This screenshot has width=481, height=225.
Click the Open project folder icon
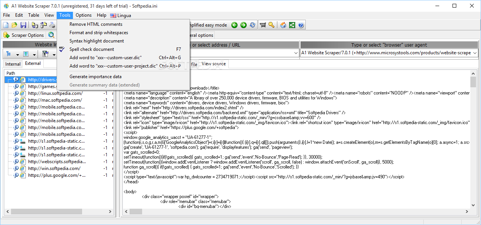pos(14,25)
